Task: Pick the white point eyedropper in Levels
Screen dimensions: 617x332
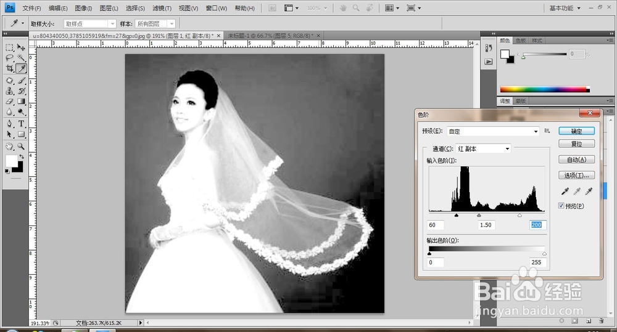Action: click(589, 192)
